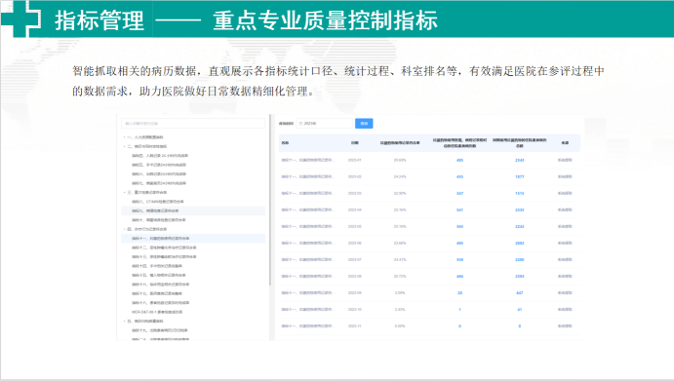Select tree item 指标六 出院记录24小时内完成率

pos(159,174)
